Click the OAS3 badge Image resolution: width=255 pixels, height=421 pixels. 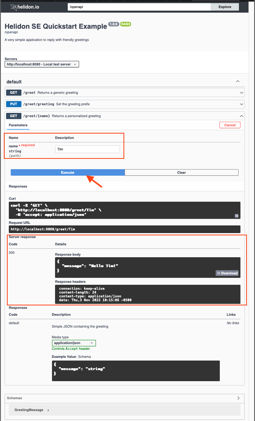point(126,24)
